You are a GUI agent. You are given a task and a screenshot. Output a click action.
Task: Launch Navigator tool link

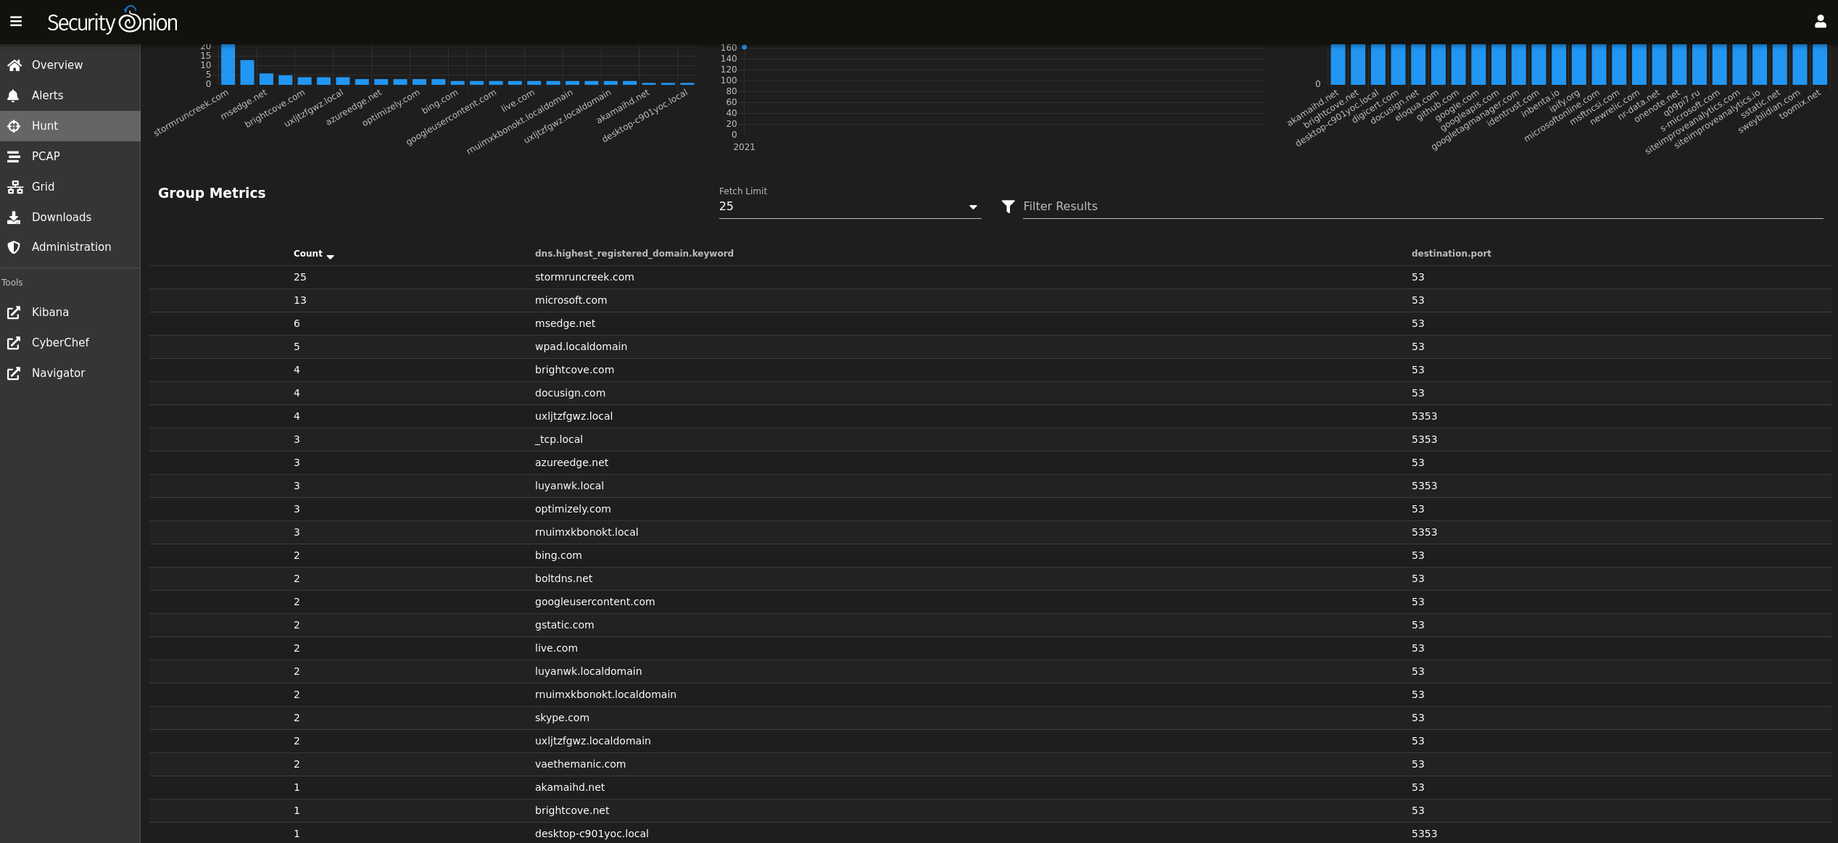[x=70, y=373]
